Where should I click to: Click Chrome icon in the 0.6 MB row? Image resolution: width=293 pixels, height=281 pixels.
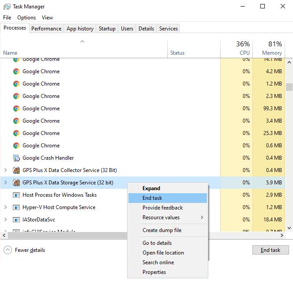16,146
